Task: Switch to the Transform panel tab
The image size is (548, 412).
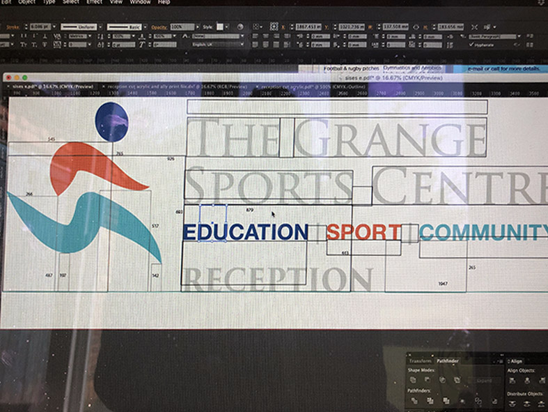Action: pyautogui.click(x=420, y=361)
